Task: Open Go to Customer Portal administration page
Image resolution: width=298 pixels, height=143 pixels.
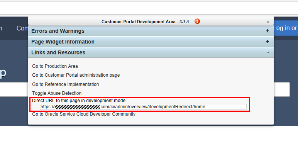Action: [x=76, y=75]
